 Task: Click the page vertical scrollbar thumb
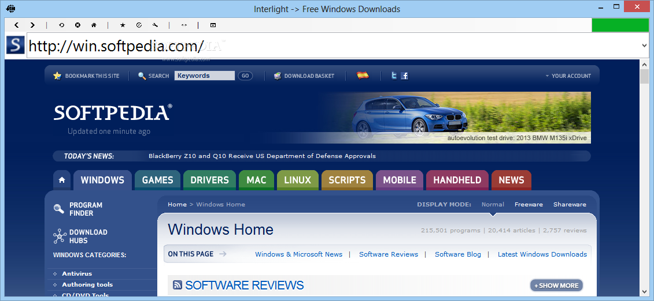tap(644, 77)
